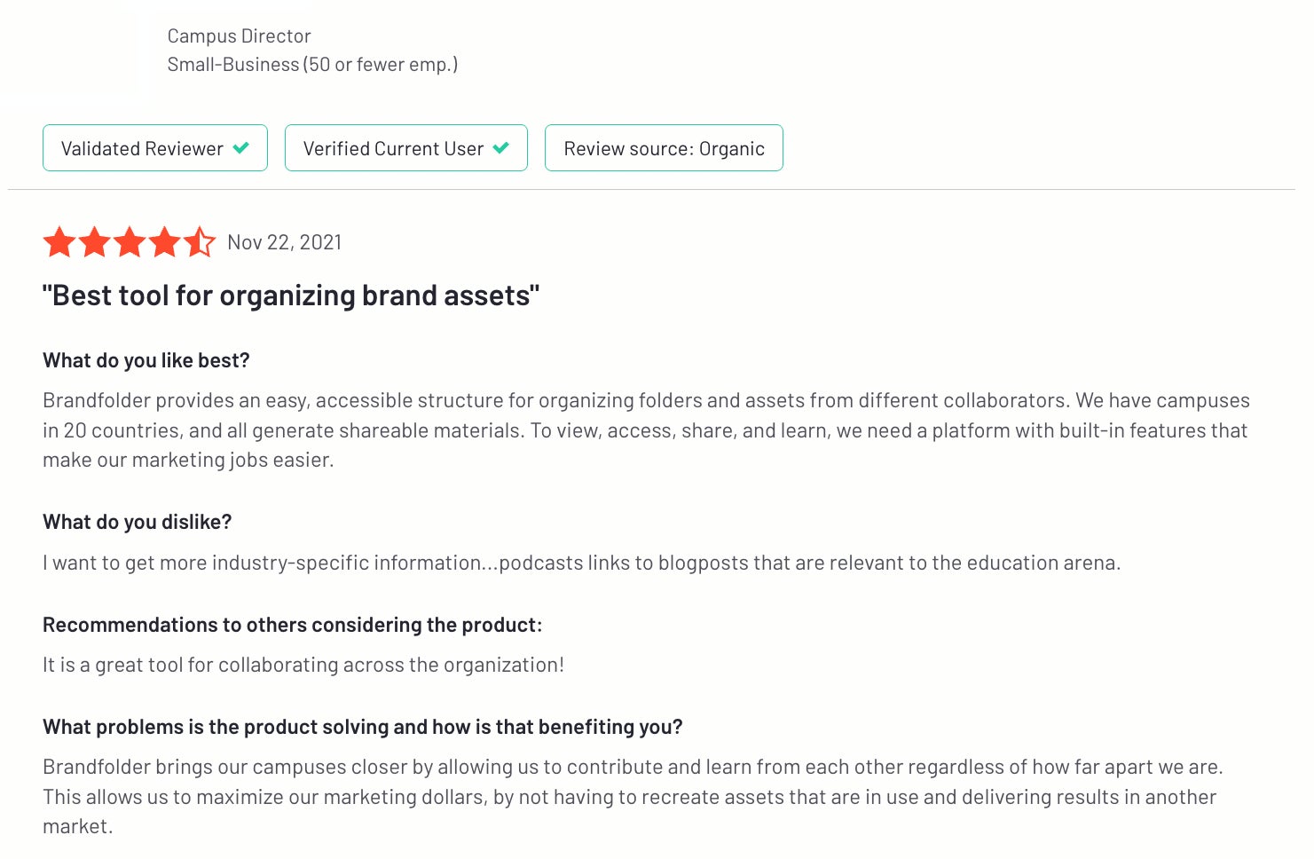Click the "What do you dislike?" heading
This screenshot has width=1314, height=859.
[138, 522]
